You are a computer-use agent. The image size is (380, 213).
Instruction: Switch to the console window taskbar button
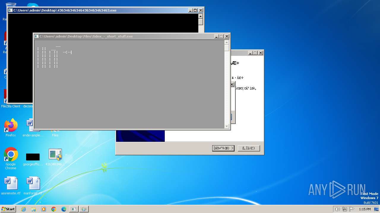(x=74, y=209)
